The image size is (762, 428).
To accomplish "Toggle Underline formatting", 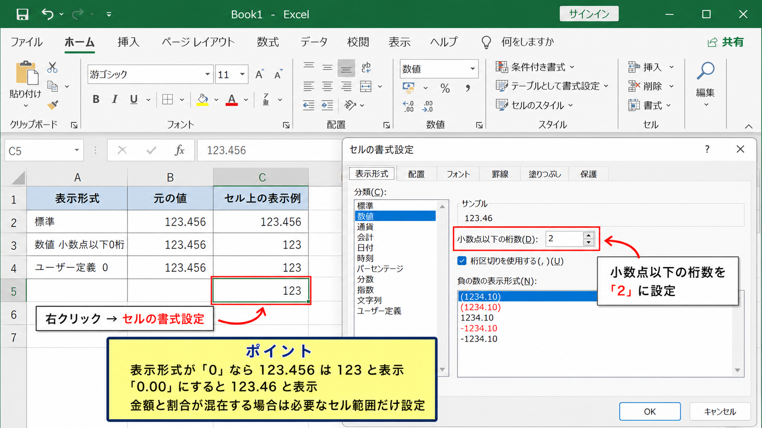I will point(134,100).
